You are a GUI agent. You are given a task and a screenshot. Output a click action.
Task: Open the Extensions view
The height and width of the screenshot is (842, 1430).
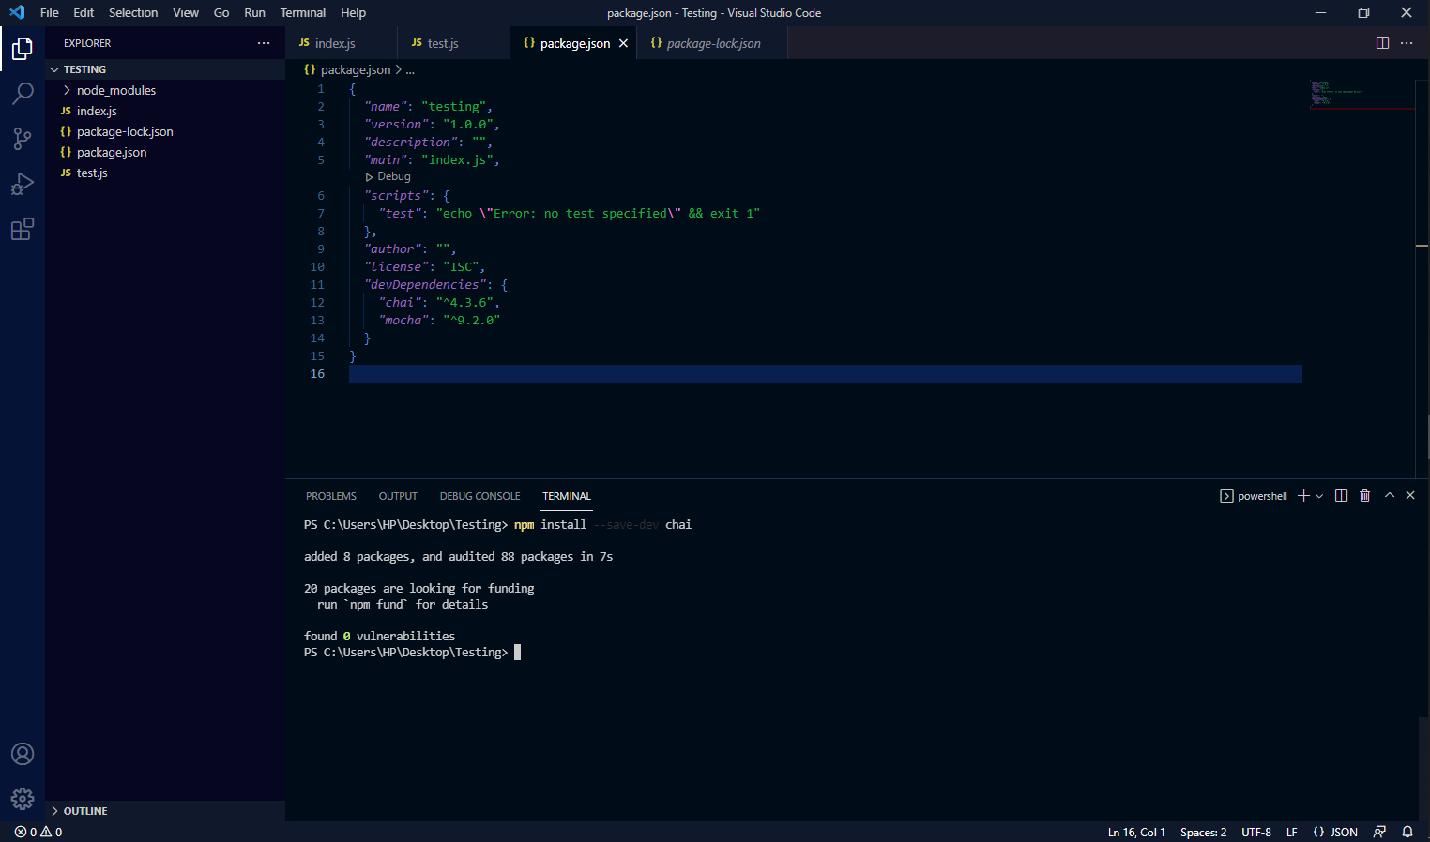pyautogui.click(x=23, y=229)
